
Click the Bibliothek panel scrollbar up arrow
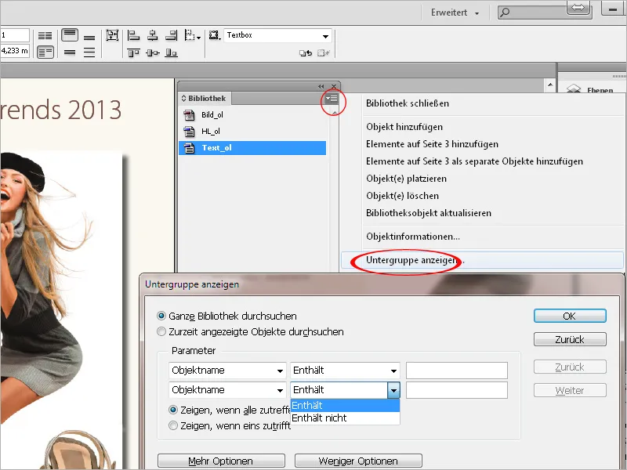pos(335,112)
